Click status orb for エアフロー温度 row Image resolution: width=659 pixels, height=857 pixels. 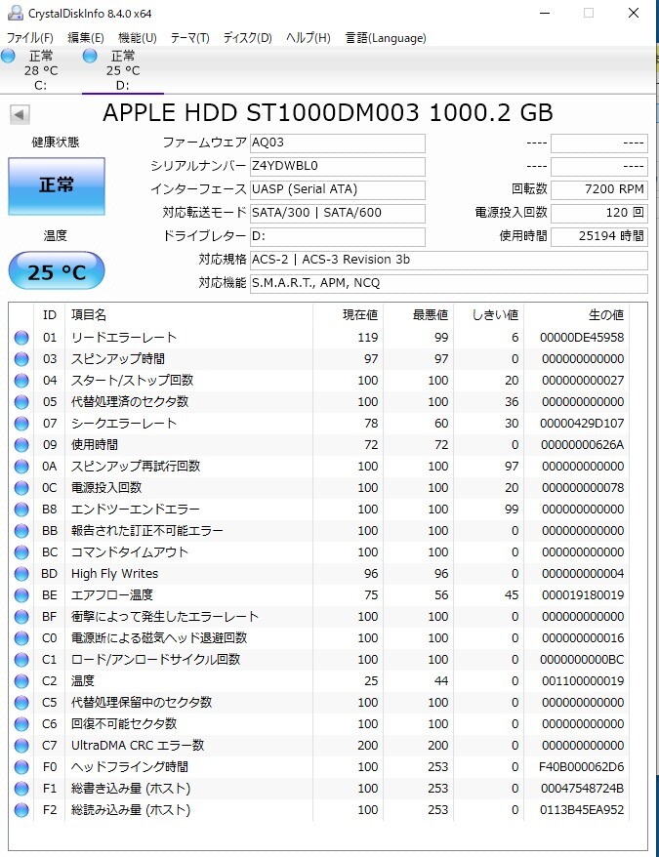point(21,595)
